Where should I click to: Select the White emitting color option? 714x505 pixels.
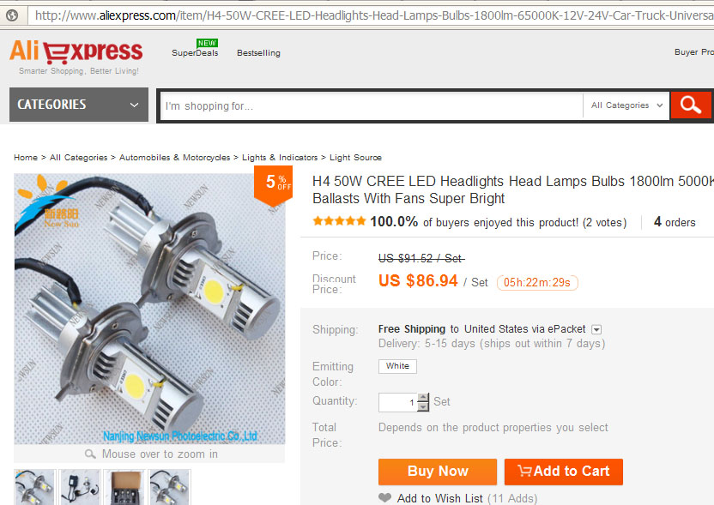tap(397, 366)
